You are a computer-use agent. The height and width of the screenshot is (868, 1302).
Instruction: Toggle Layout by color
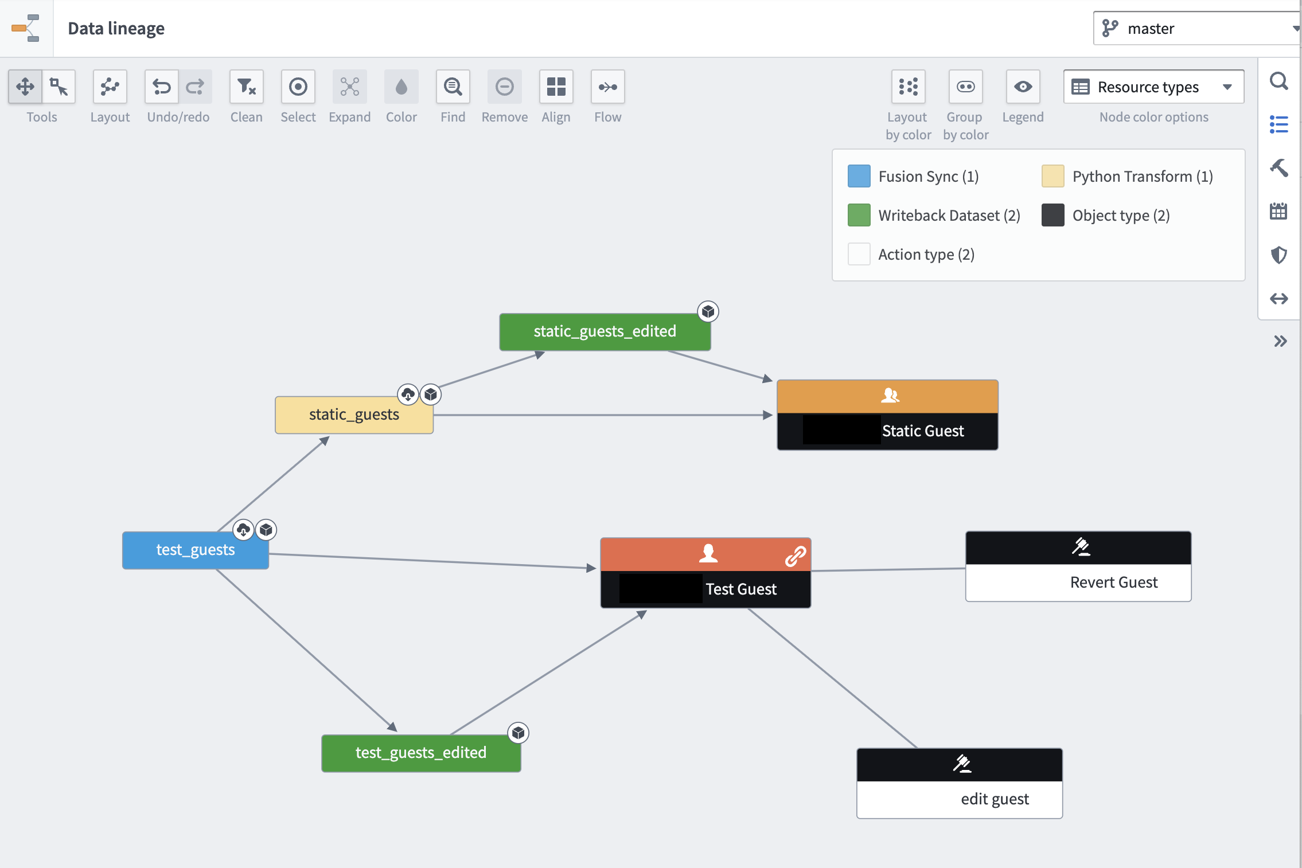click(908, 87)
